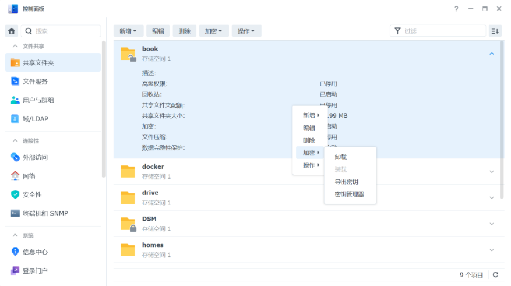This screenshot has width=511, height=286.
Task: Choose 密钥管理器 in the submenu
Action: (349, 194)
